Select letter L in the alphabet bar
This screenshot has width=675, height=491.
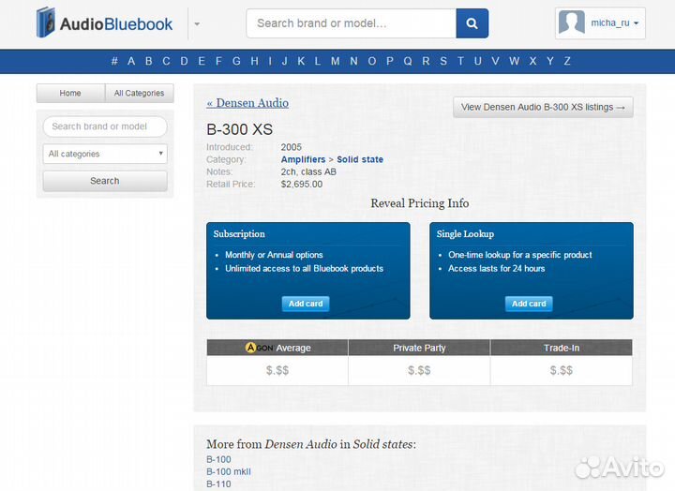317,61
